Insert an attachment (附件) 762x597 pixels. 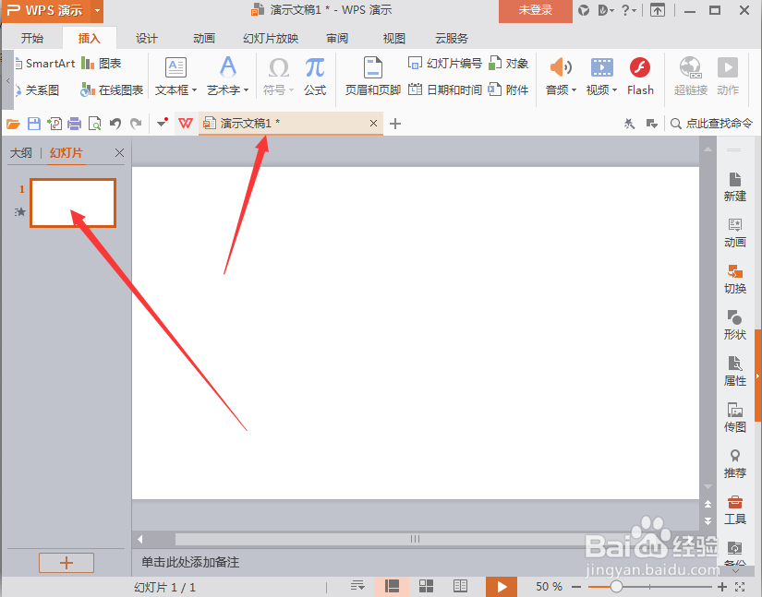[x=508, y=90]
